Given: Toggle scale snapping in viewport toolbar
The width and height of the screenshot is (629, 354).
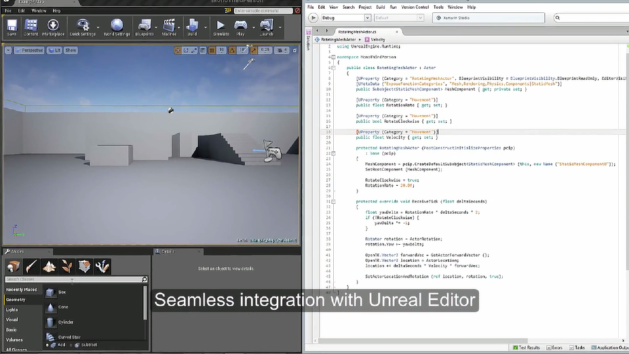Looking at the screenshot, I should pos(254,50).
